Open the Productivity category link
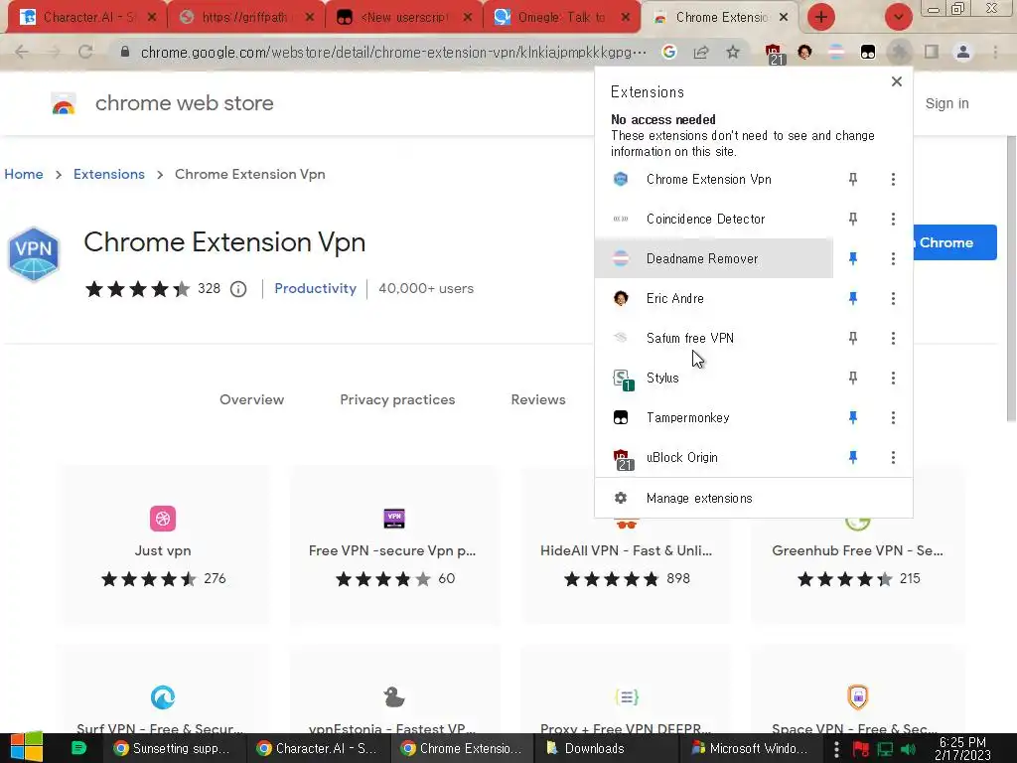 pyautogui.click(x=315, y=289)
